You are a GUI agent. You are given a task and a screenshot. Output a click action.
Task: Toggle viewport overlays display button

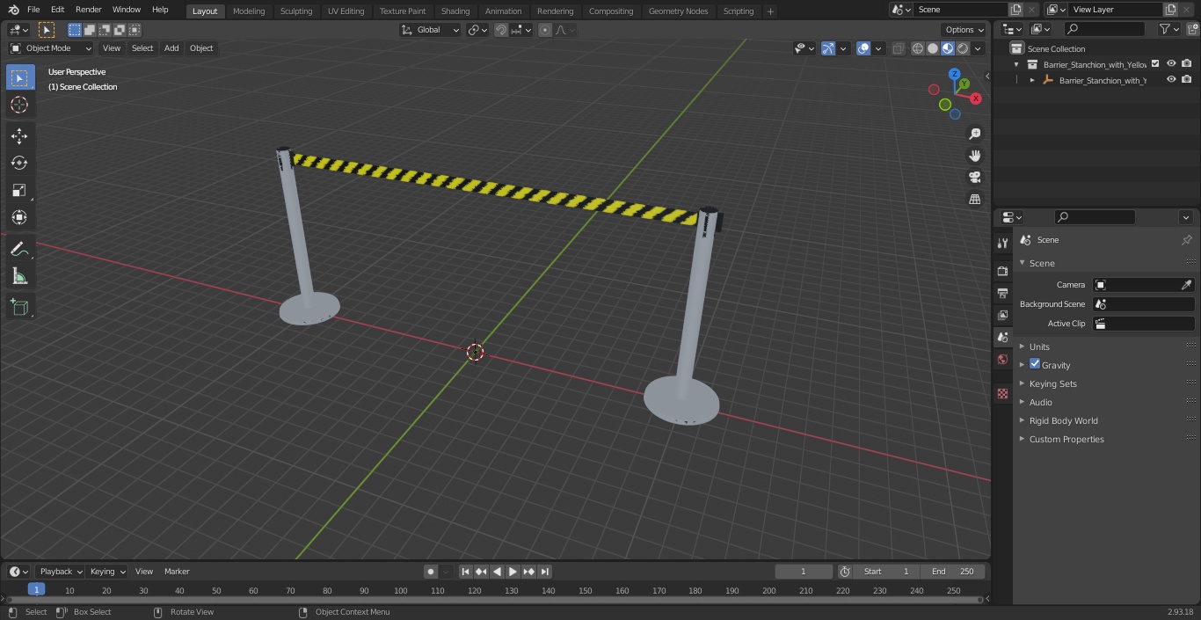tap(863, 48)
